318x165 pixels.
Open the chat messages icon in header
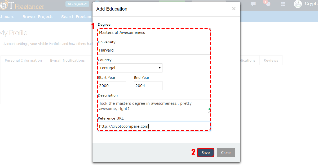(x=253, y=4)
